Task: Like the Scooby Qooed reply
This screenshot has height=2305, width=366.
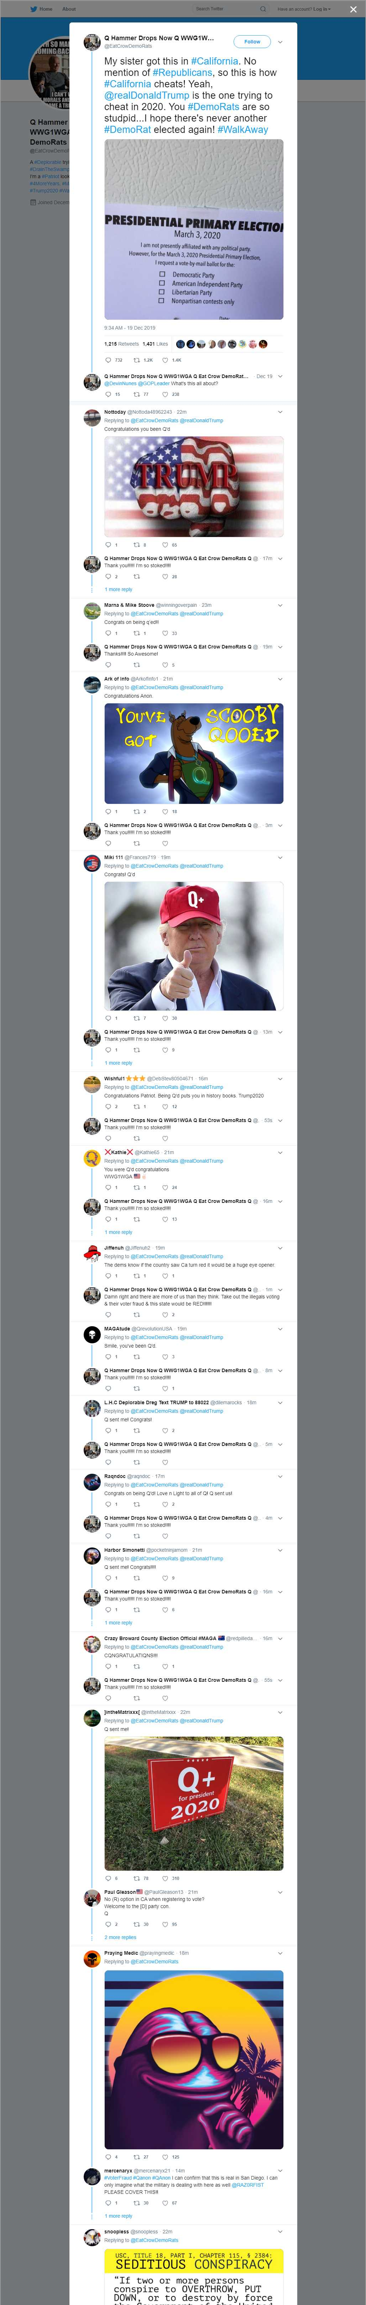Action: click(164, 812)
